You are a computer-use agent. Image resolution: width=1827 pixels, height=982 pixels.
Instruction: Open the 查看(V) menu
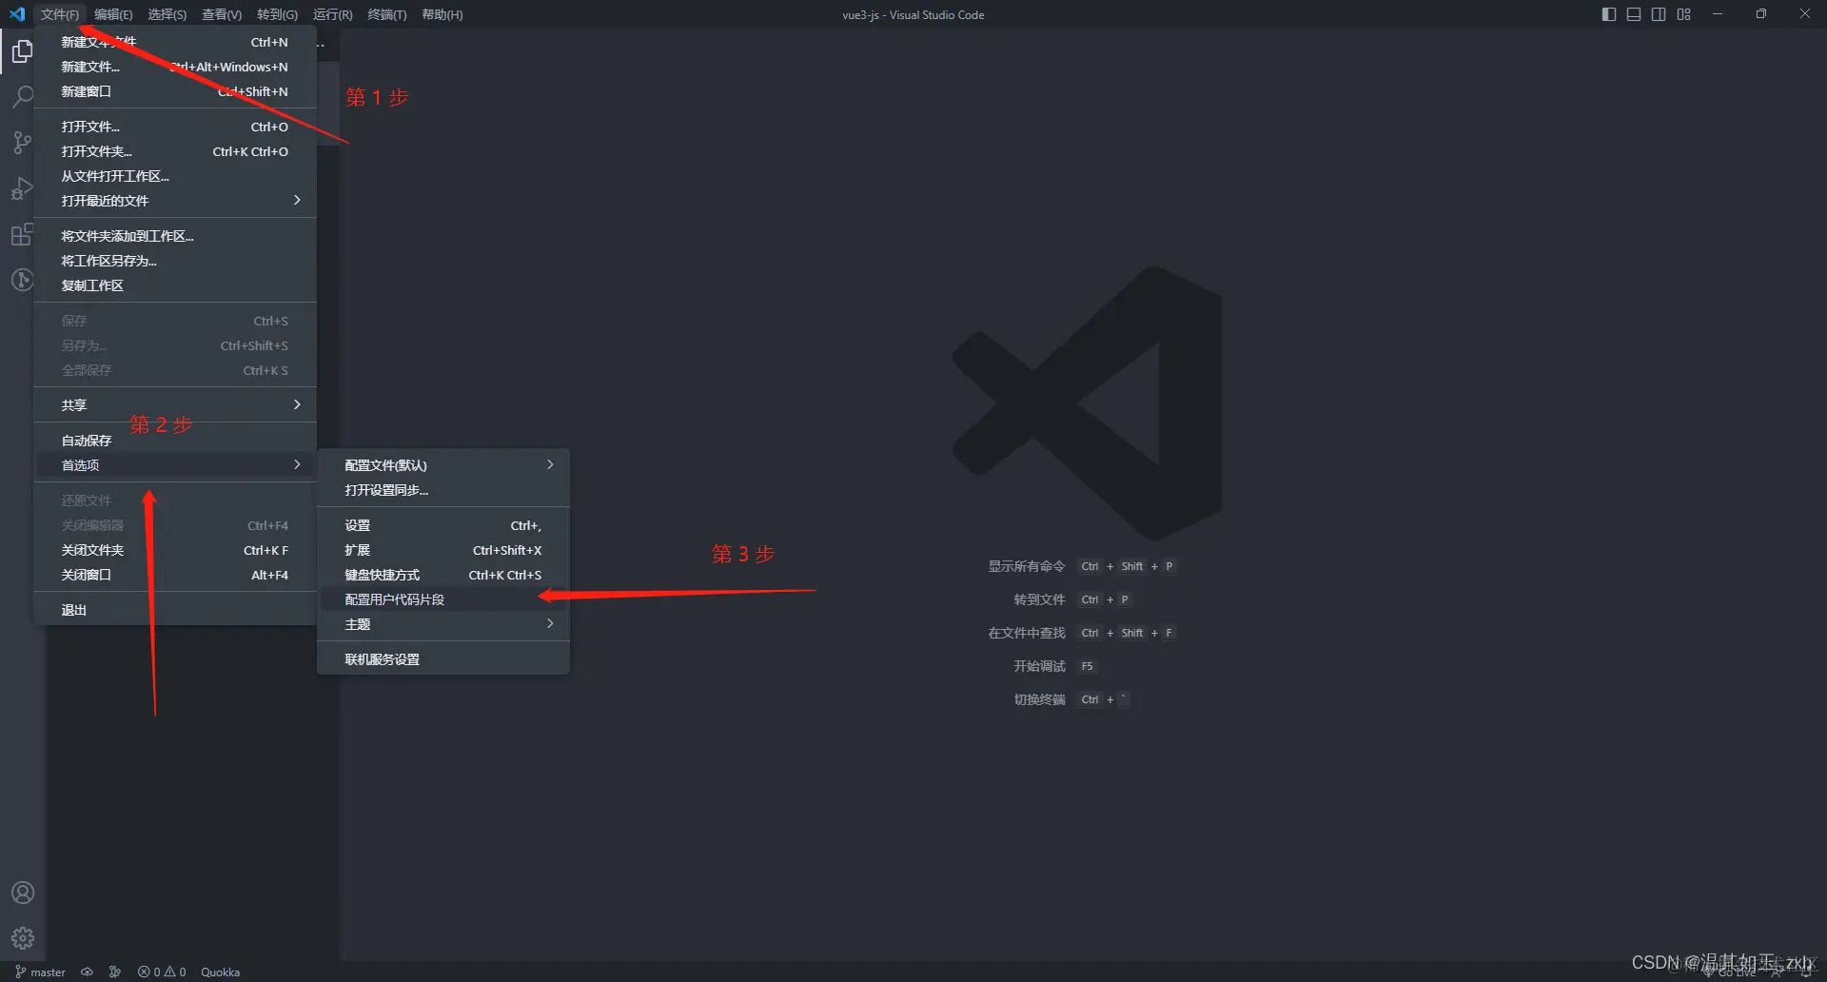[x=222, y=14]
